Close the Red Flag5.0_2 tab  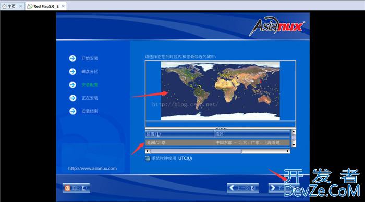63,6
